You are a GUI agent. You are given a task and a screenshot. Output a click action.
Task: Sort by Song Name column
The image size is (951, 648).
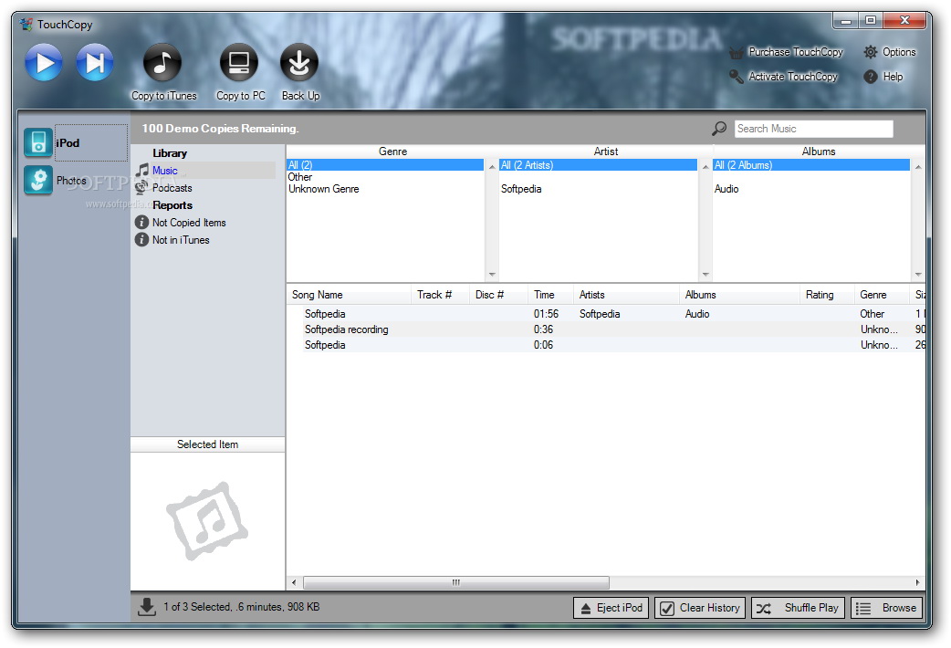[350, 295]
